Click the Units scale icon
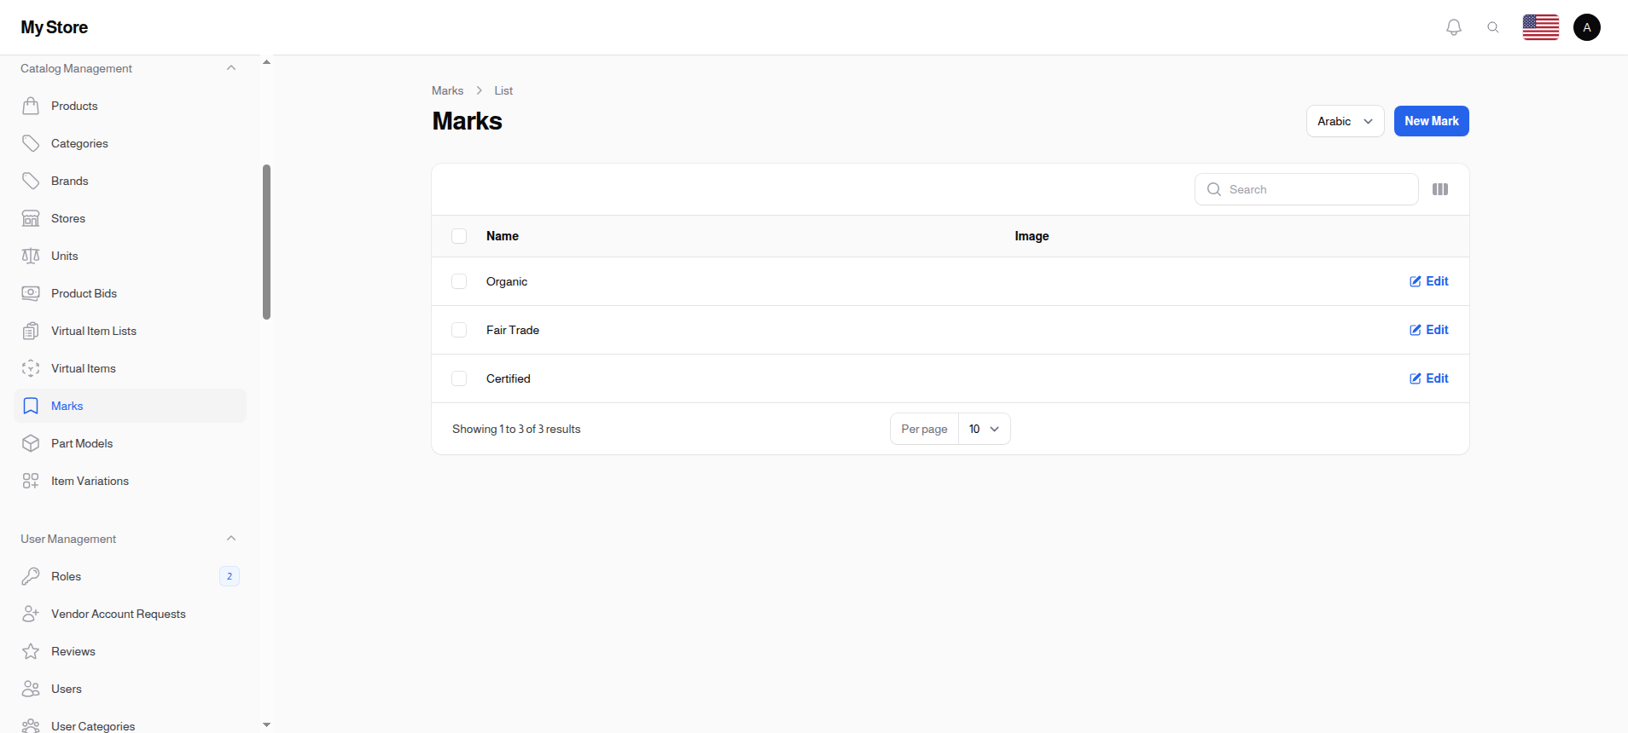 (x=31, y=256)
